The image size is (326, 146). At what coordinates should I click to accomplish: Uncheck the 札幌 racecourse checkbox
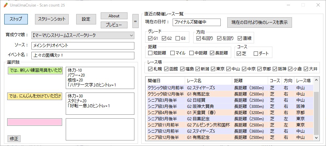point(150,69)
